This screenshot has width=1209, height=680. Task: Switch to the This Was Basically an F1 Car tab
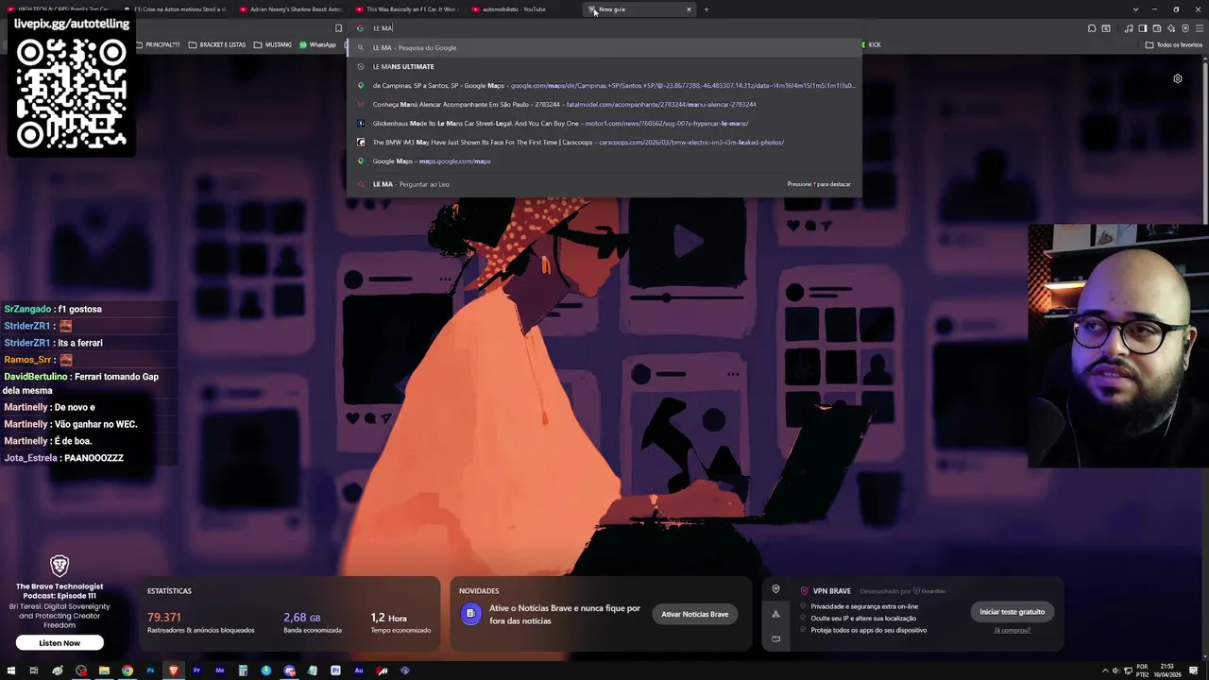point(406,9)
